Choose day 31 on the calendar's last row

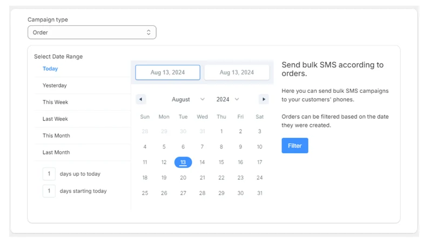tap(260, 193)
